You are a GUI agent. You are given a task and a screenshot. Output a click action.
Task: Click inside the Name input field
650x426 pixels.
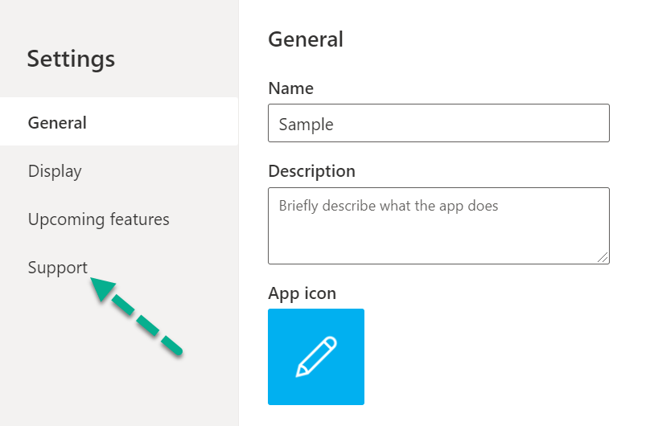(438, 123)
